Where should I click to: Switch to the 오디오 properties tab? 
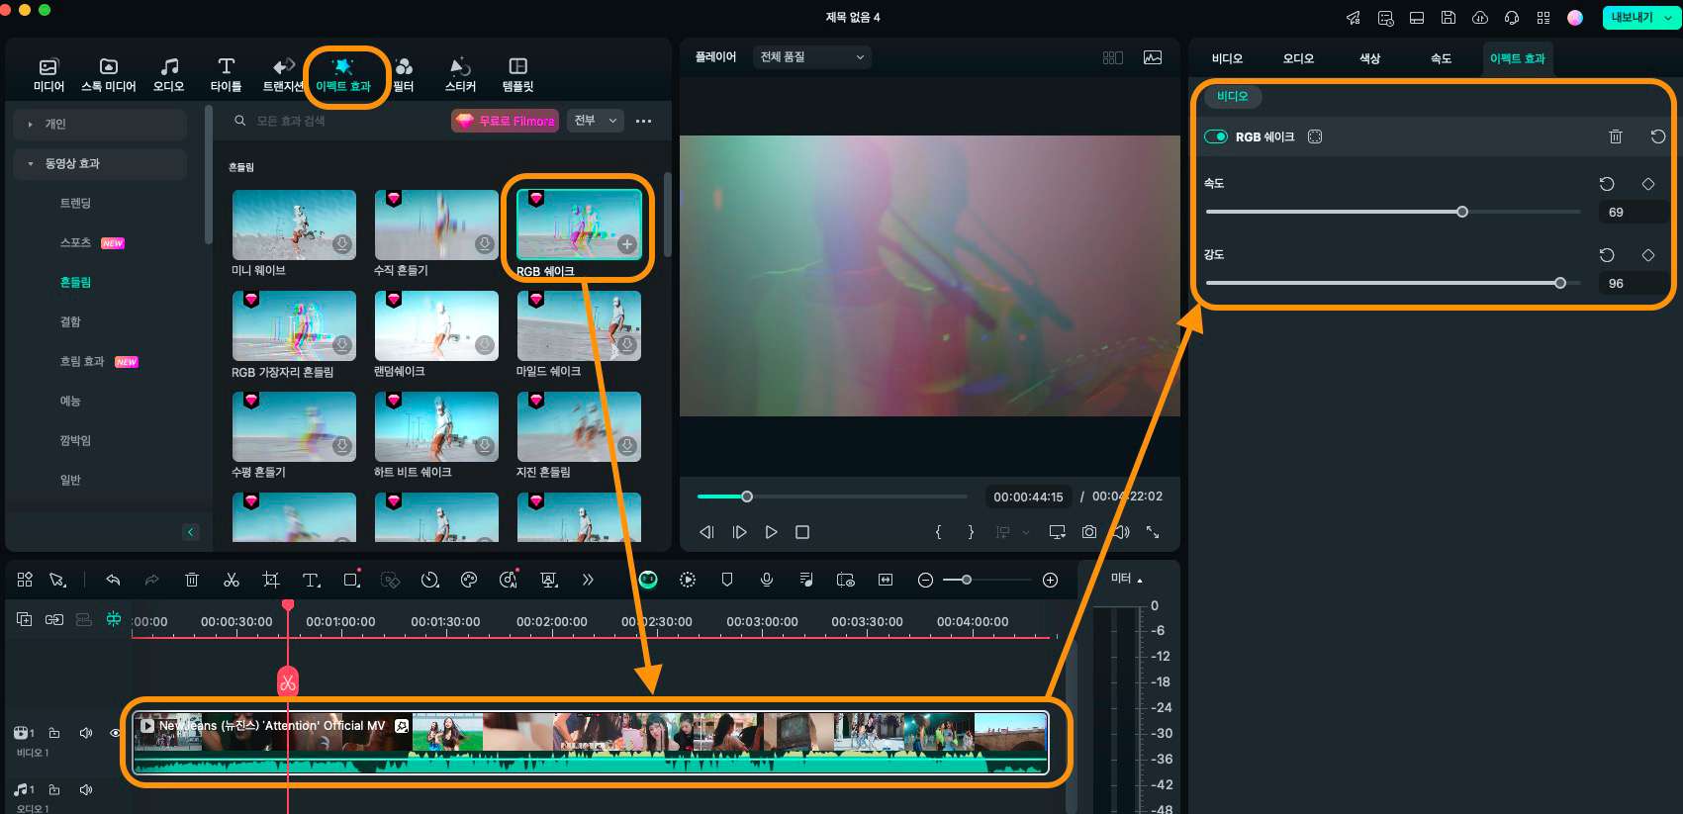click(1298, 58)
